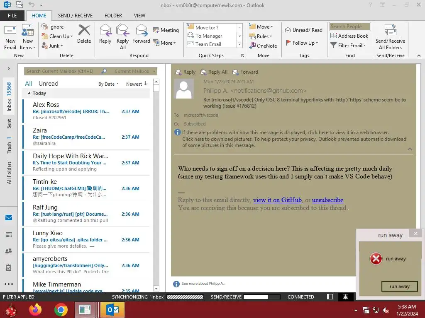
Task: Expand the Quick Steps gallery
Action: point(239,44)
